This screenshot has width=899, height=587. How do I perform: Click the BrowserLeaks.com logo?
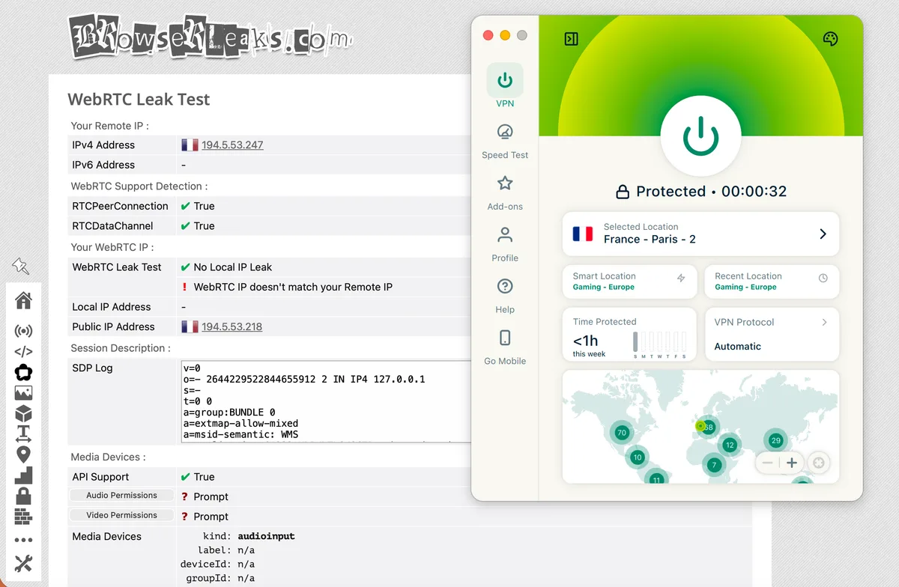[x=210, y=36]
